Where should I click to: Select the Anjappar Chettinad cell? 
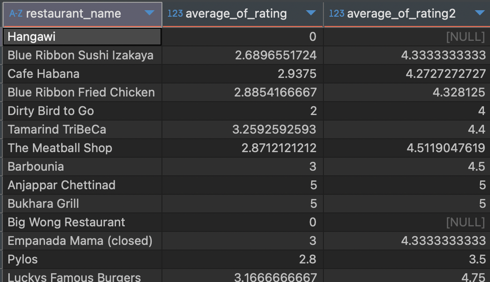tap(83, 185)
